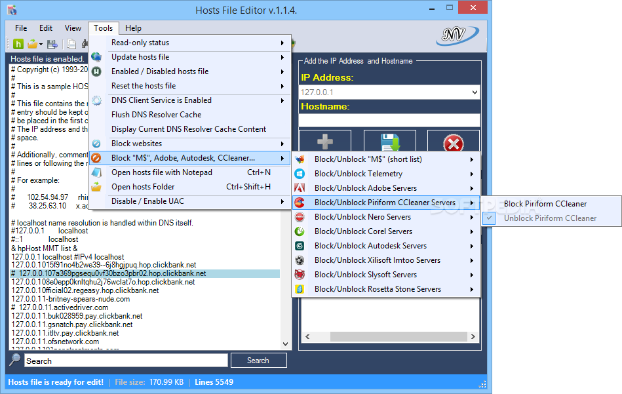Open the View menu
This screenshot has width=622, height=394.
tap(73, 28)
